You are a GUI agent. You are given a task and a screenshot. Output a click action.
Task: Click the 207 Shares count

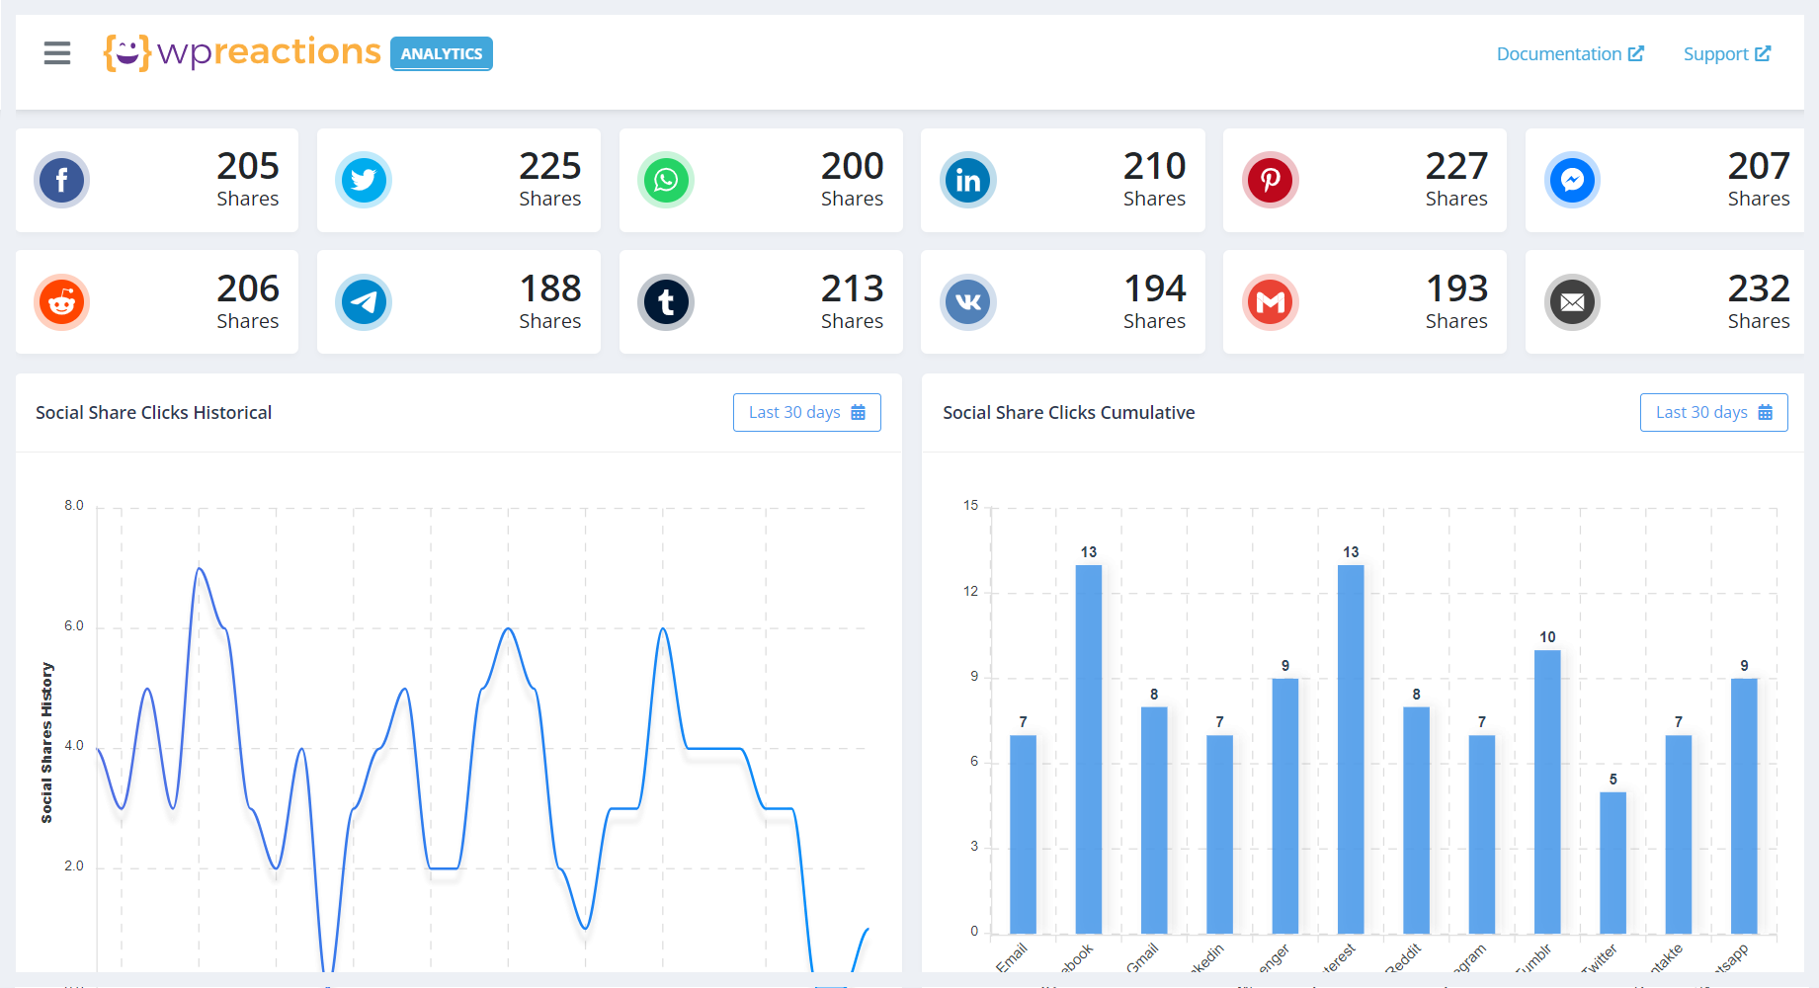[x=1759, y=179]
